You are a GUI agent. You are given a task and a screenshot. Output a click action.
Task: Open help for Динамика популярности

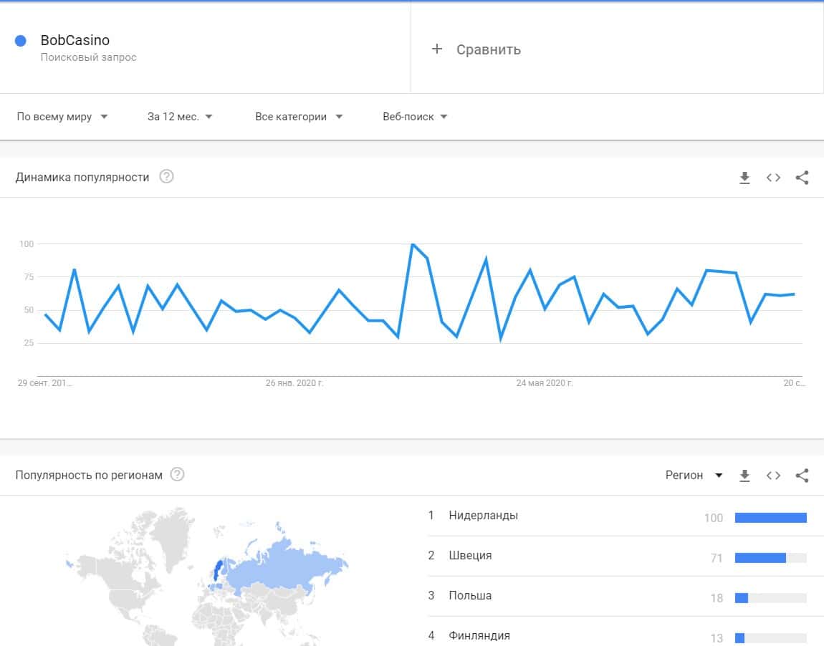point(166,177)
